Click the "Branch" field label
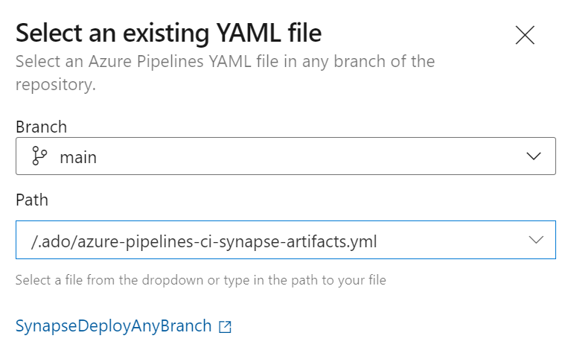 pyautogui.click(x=41, y=127)
